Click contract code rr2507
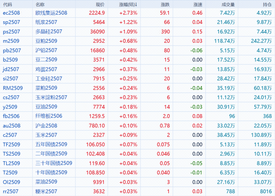Screen dimensions: 275x196 click(10, 191)
